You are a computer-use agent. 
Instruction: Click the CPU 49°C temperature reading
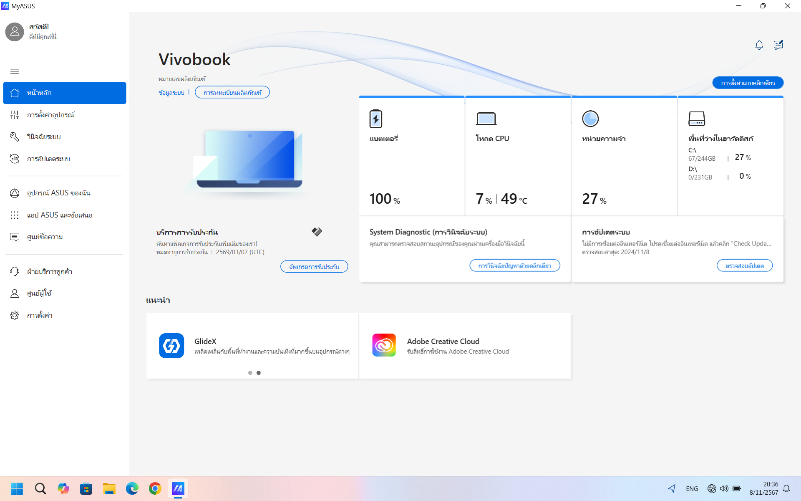point(514,199)
